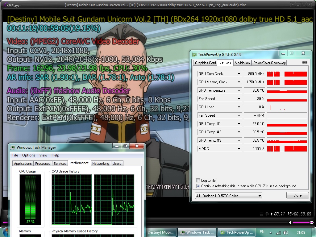316x237 pixels.
Task: Select the Sensors tab in GPU-Z
Action: tap(225, 62)
